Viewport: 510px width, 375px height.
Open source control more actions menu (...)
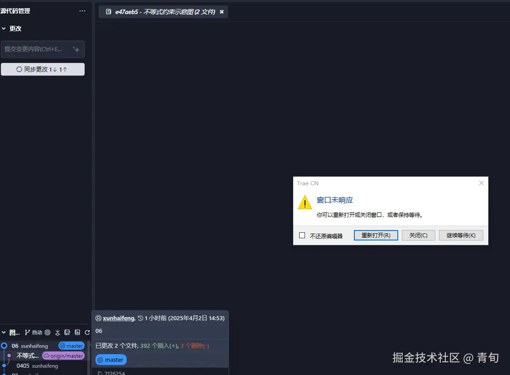(x=82, y=10)
